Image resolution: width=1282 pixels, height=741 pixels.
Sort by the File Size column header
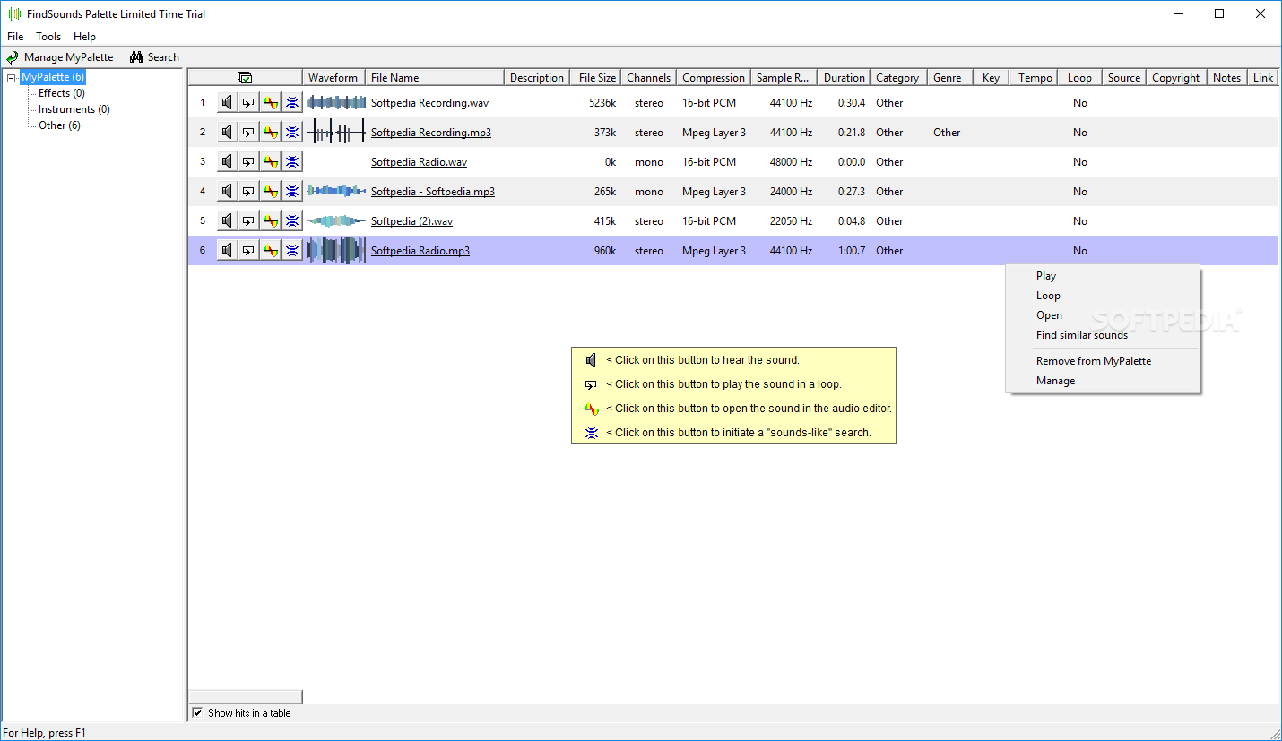click(x=597, y=78)
